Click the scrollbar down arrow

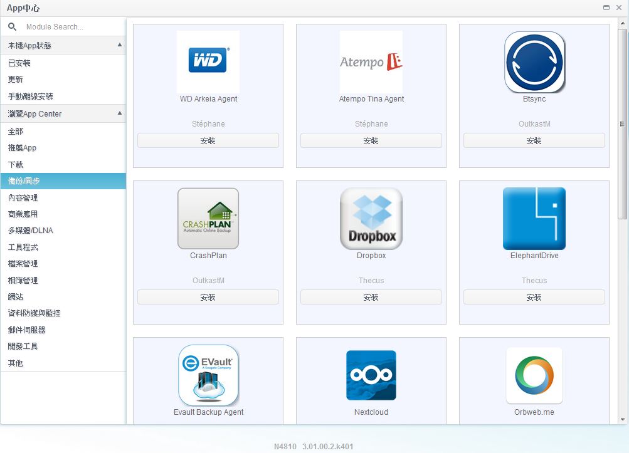point(622,420)
